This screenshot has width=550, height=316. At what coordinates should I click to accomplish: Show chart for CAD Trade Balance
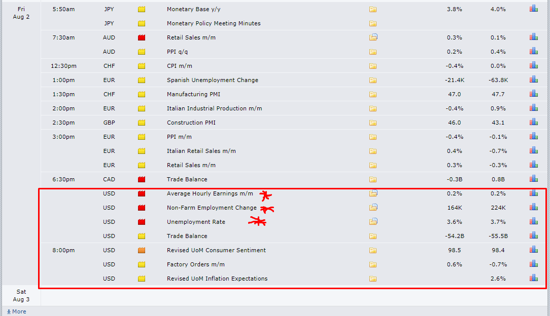(534, 179)
